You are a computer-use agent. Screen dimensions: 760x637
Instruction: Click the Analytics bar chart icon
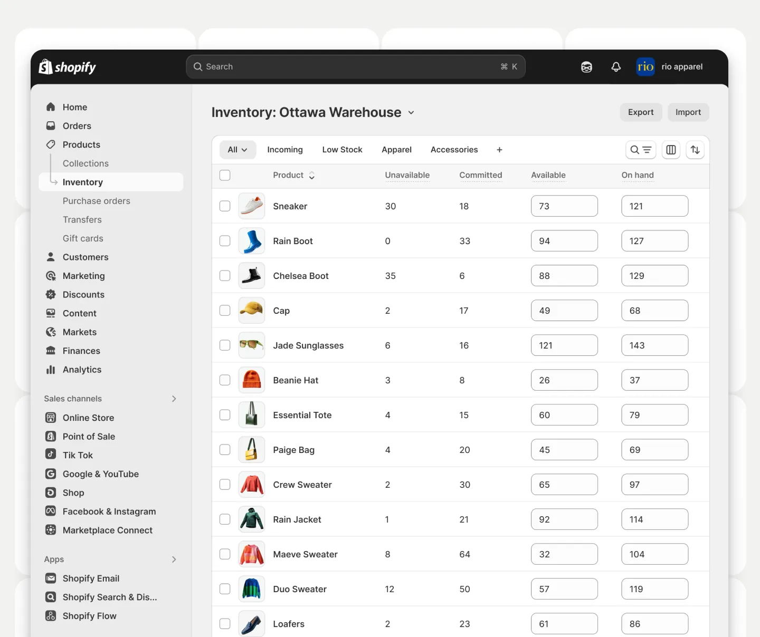coord(51,370)
